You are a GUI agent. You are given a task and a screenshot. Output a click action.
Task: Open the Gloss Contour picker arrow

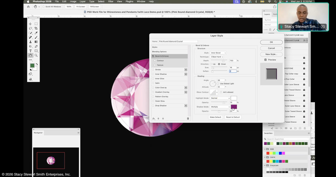[217, 92]
